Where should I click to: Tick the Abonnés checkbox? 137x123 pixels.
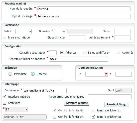(x=118, y=53)
